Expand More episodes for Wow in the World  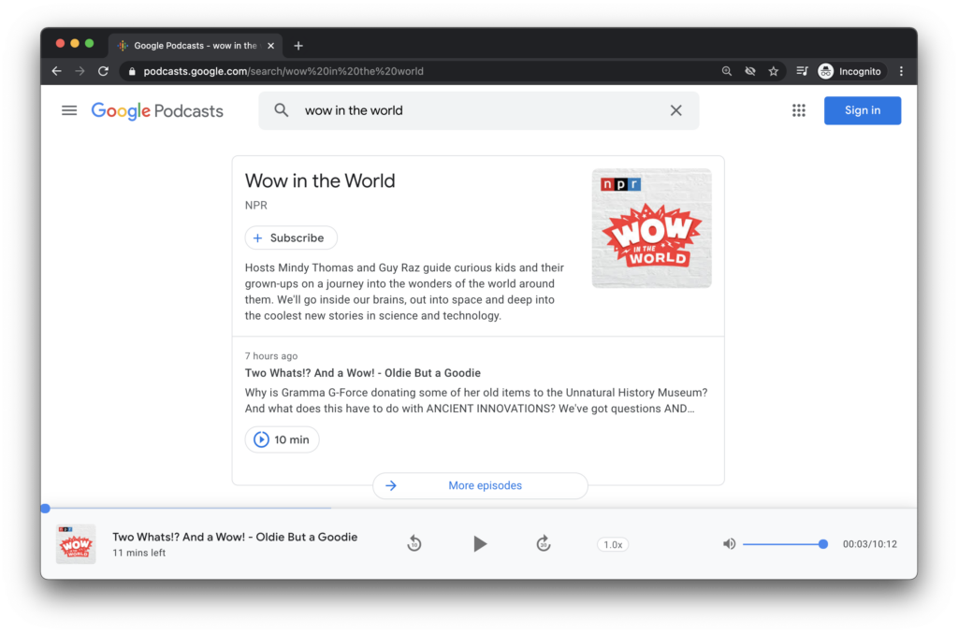click(x=480, y=485)
